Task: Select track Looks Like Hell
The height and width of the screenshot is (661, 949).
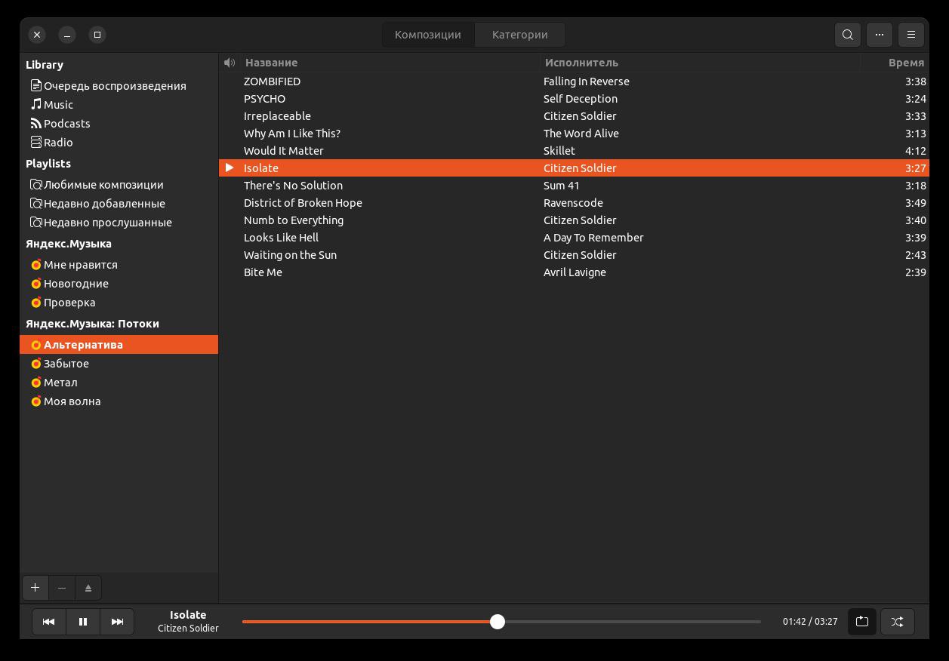Action: pyautogui.click(x=574, y=238)
